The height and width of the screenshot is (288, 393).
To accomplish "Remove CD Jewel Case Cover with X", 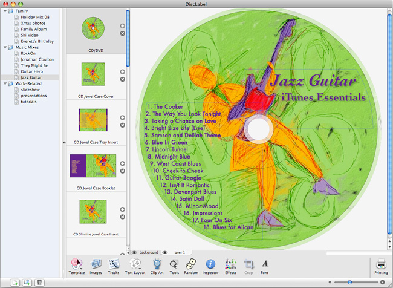I will [122, 79].
